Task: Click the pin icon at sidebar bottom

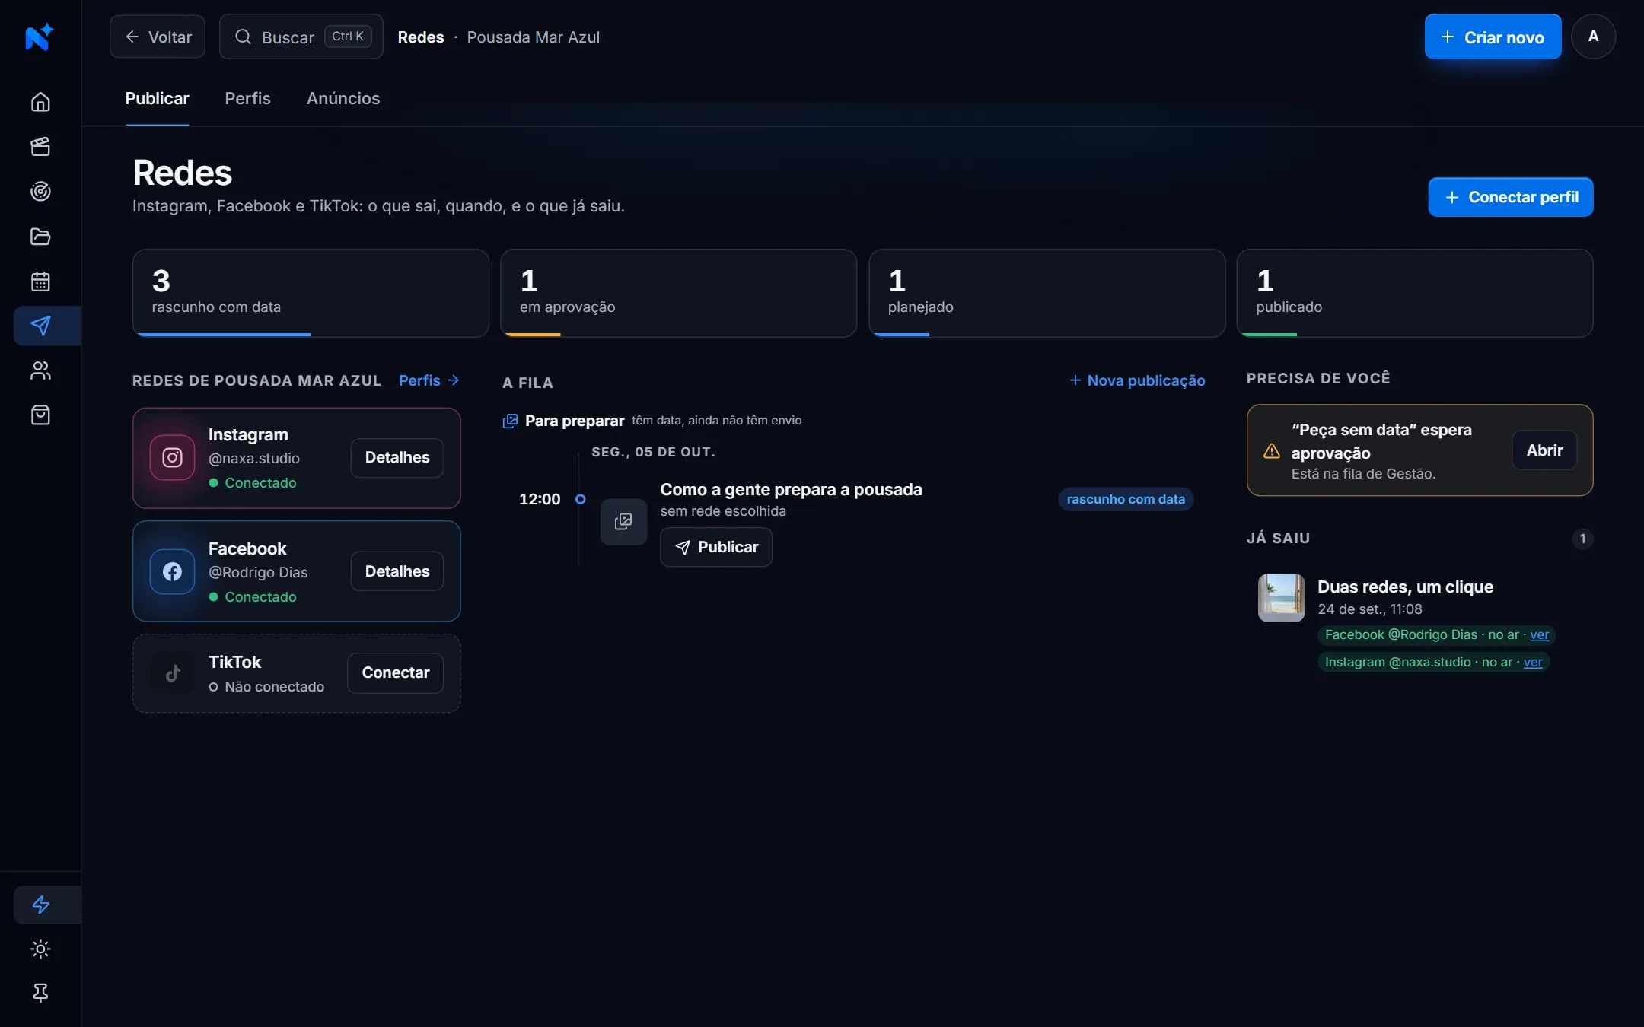Action: point(40,993)
